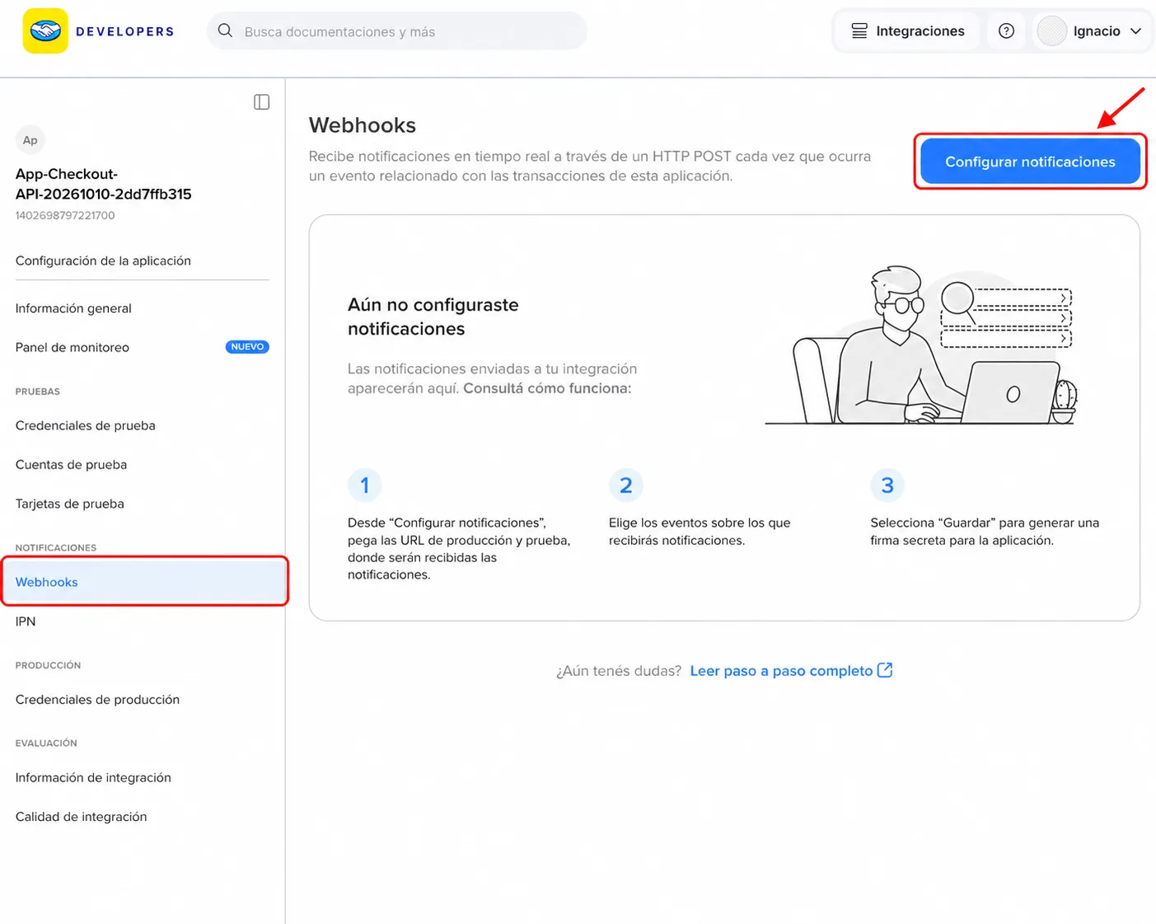Go to Credenciales de producción
Screen dimensions: 1156x924
tap(97, 699)
